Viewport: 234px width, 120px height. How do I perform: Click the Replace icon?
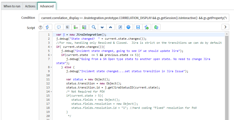click(x=76, y=27)
